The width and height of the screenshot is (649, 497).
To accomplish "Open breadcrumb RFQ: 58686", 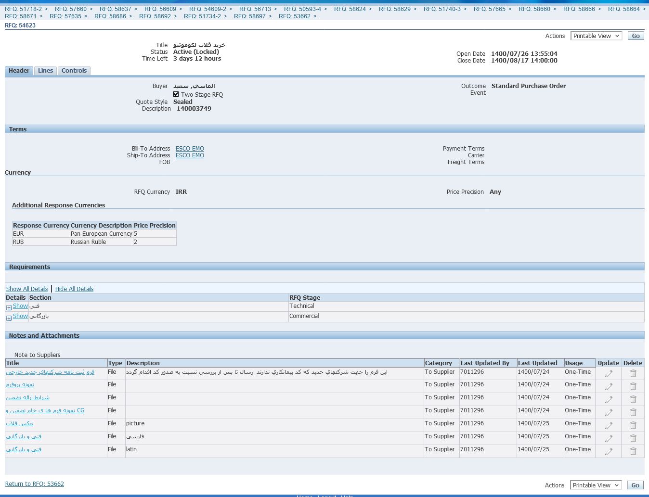I will [110, 16].
